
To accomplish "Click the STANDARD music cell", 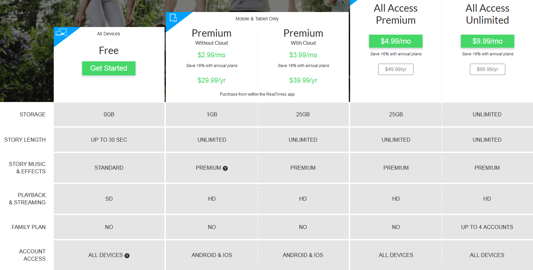I will pyautogui.click(x=109, y=168).
